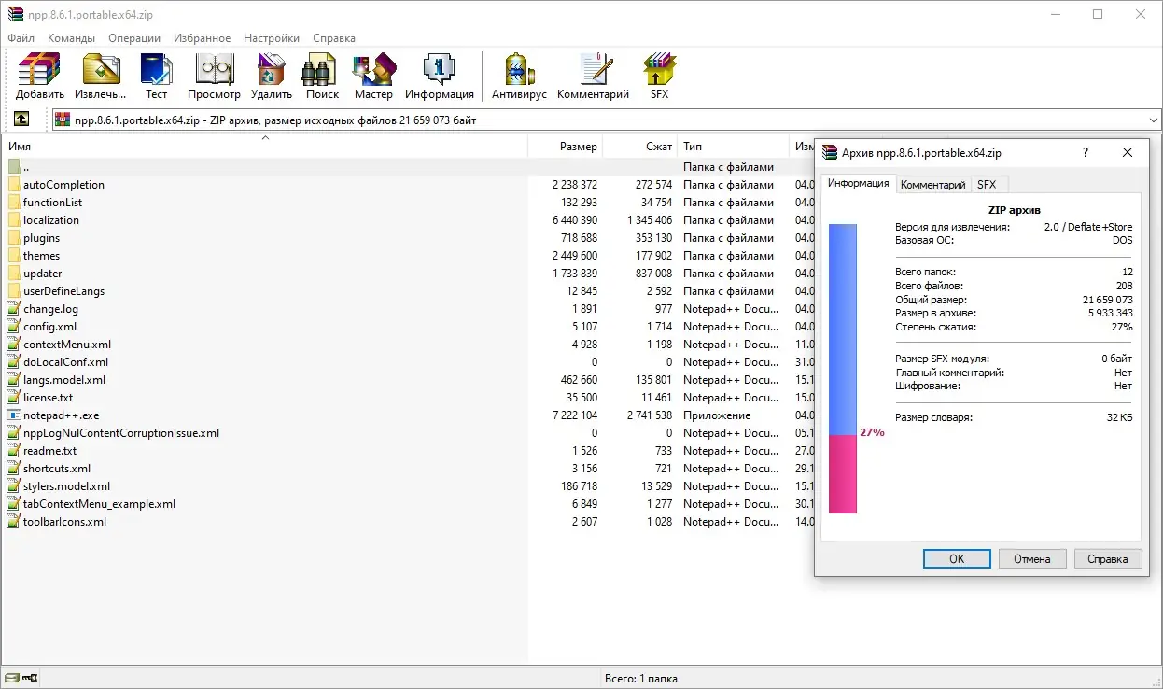The height and width of the screenshot is (689, 1163).
Task: Open the Избранное menu
Action: tap(202, 38)
